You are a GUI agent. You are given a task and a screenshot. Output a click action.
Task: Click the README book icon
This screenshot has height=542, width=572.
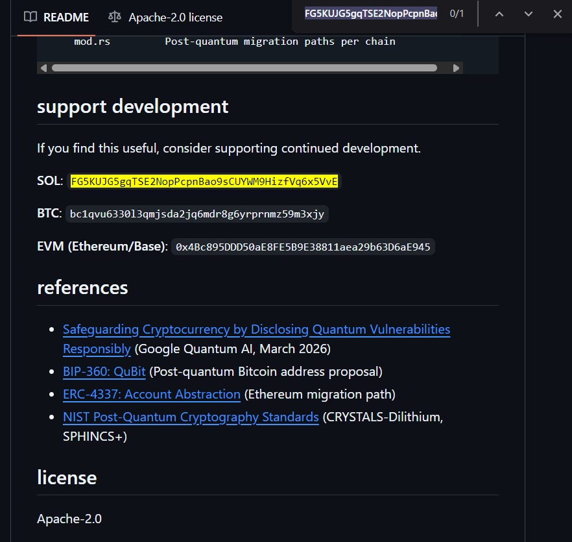pos(30,17)
